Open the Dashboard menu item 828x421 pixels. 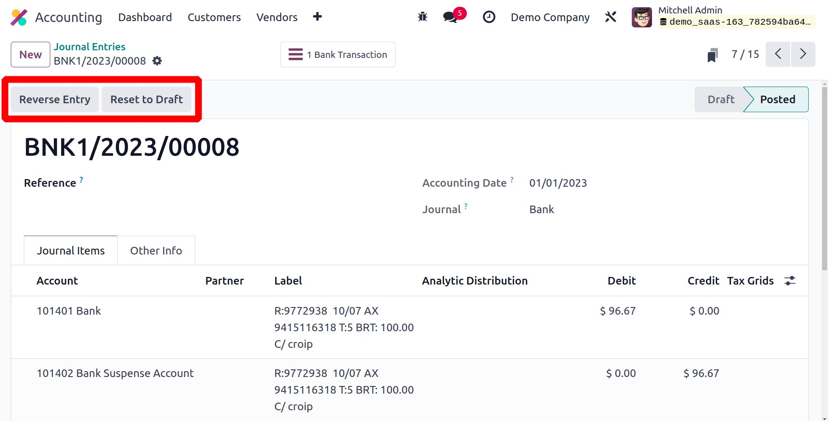(x=145, y=18)
